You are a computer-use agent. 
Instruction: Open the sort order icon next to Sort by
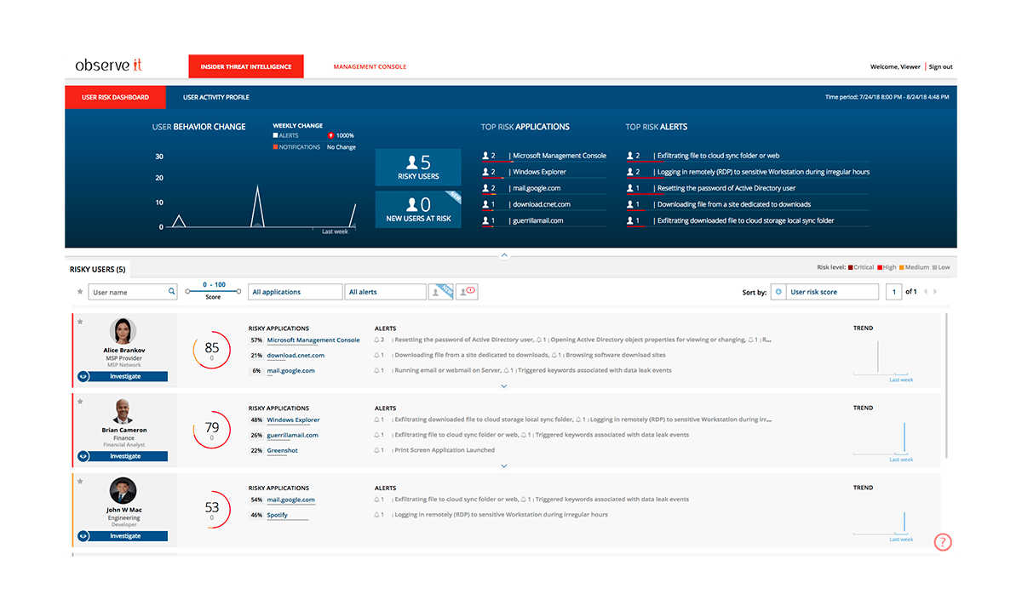coord(778,291)
